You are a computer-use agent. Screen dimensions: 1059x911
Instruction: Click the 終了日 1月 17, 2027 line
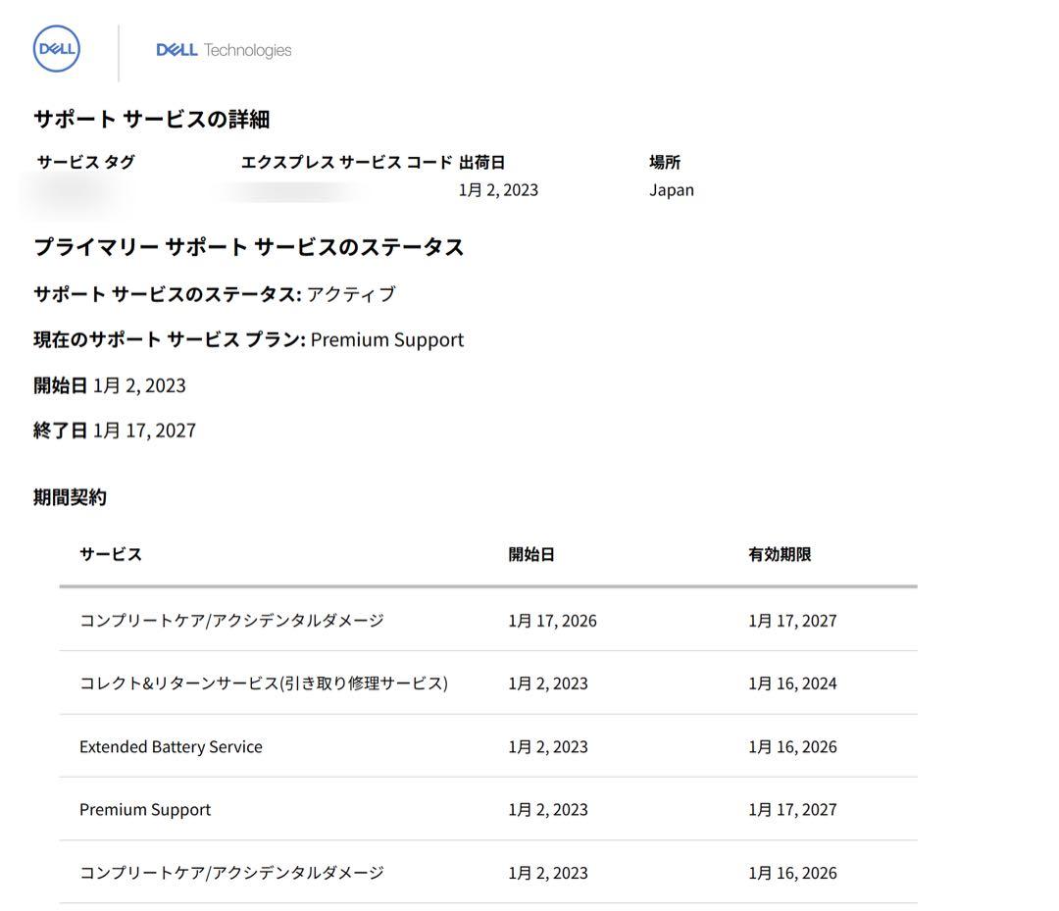click(113, 430)
